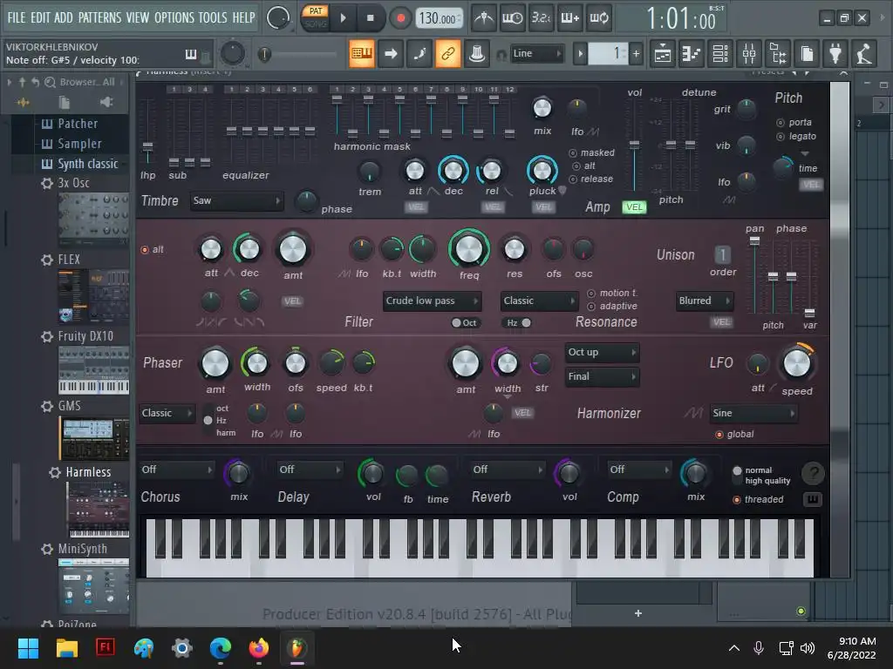Click the question mark help button in Harmless

point(814,473)
